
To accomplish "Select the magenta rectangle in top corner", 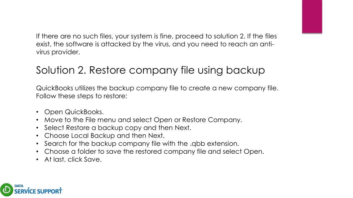I will (312, 16).
